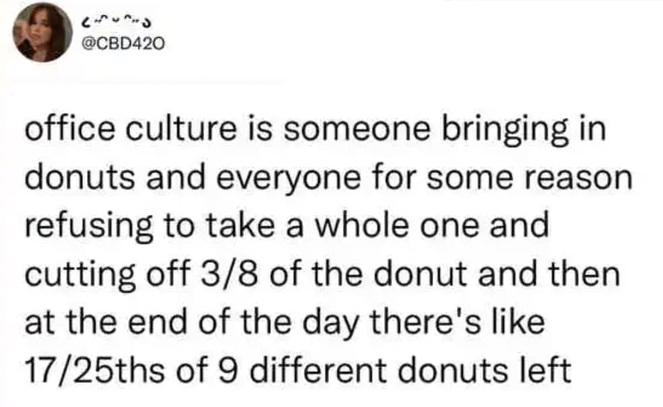The image size is (663, 407).
Task: Open the @CBD420 handle link
Action: pos(123,45)
